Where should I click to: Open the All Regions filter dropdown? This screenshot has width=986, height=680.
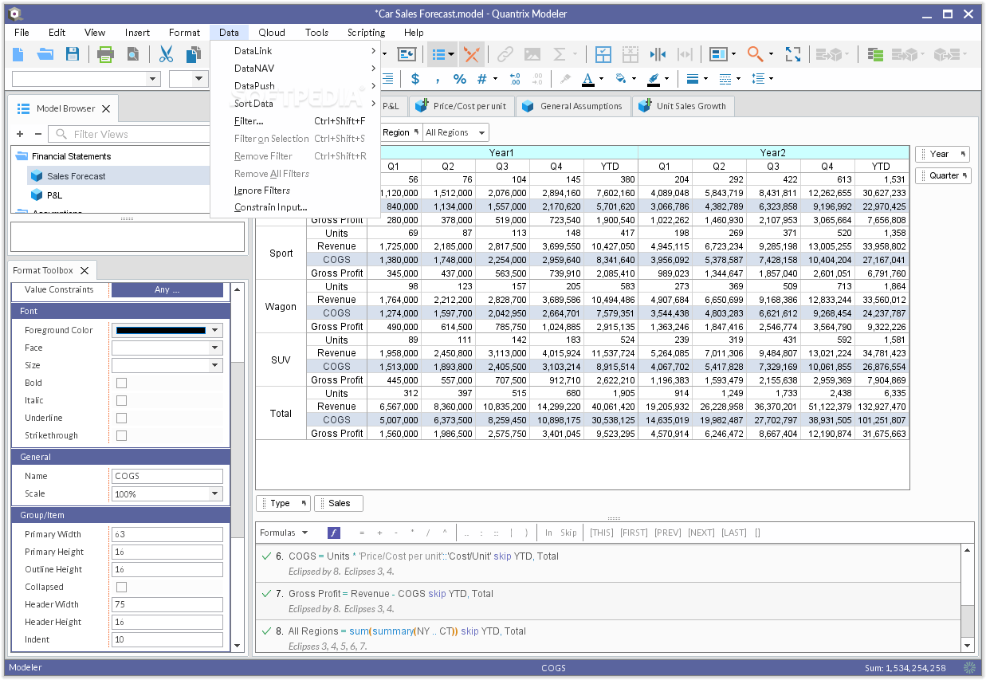[x=455, y=132]
